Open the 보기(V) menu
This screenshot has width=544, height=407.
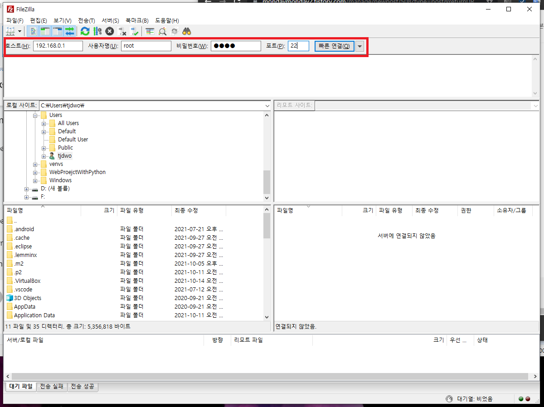coord(62,20)
